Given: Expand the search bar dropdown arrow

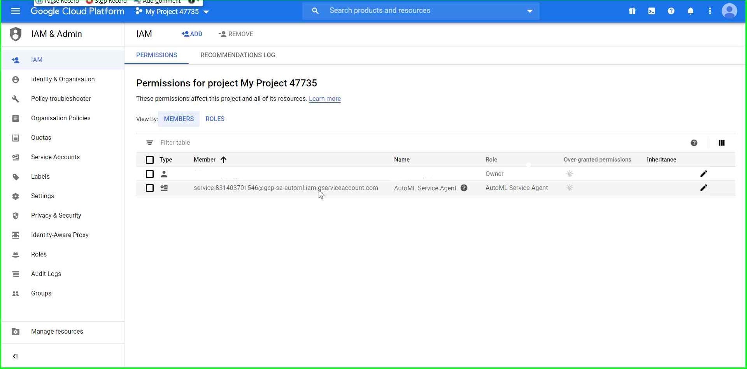Looking at the screenshot, I should coord(530,11).
